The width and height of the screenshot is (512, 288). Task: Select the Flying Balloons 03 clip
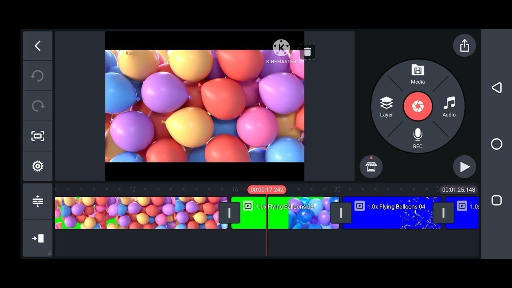pyautogui.click(x=285, y=213)
